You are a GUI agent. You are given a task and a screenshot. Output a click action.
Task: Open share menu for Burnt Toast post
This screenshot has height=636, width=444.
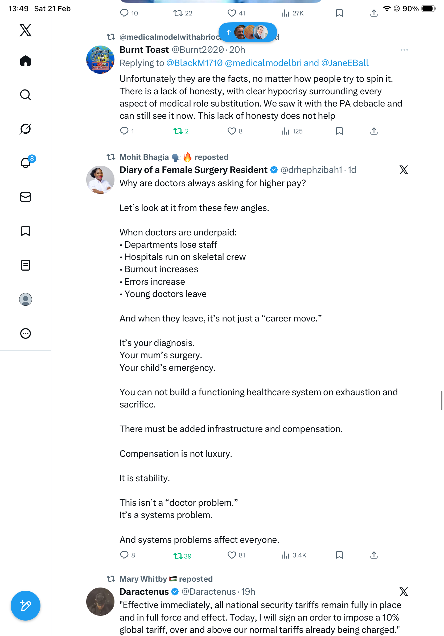coord(374,131)
